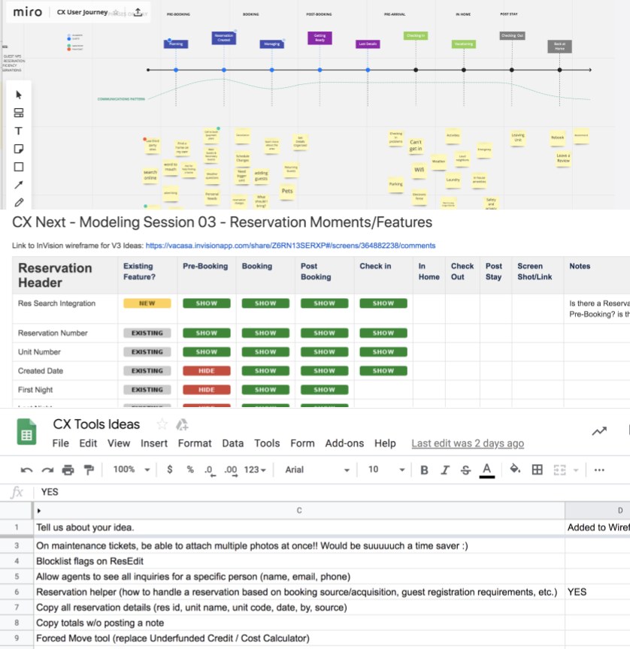The height and width of the screenshot is (649, 630).
Task: Select the Miro sticky note tool
Action: click(x=19, y=149)
